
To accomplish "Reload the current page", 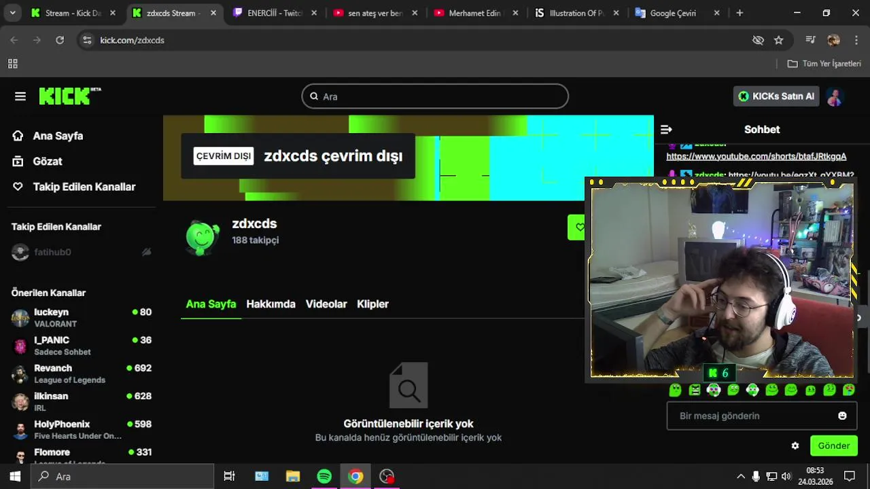I will 60,40.
